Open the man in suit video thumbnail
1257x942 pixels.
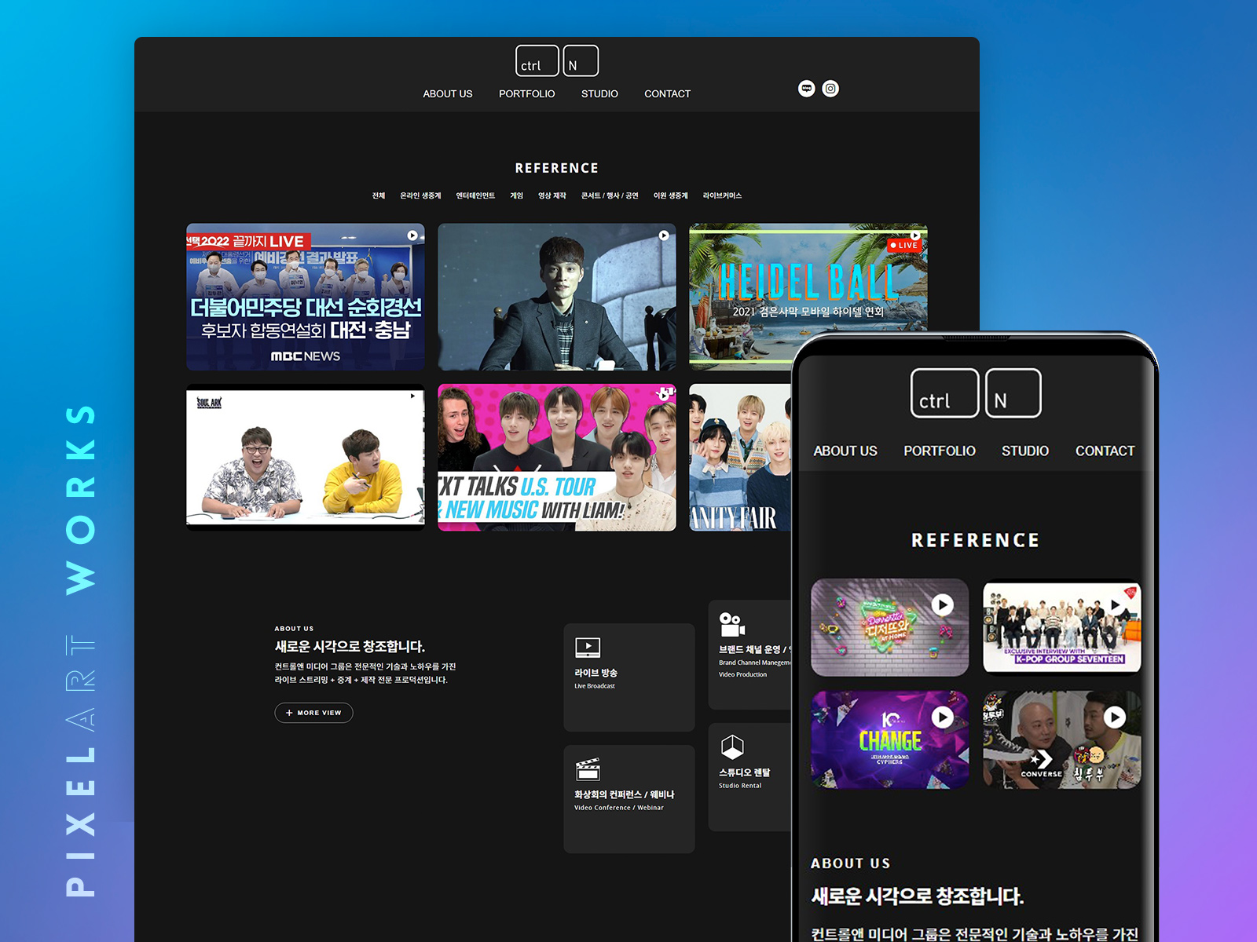coord(557,297)
